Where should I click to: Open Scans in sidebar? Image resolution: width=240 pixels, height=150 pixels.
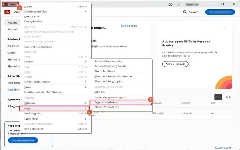tap(11, 53)
